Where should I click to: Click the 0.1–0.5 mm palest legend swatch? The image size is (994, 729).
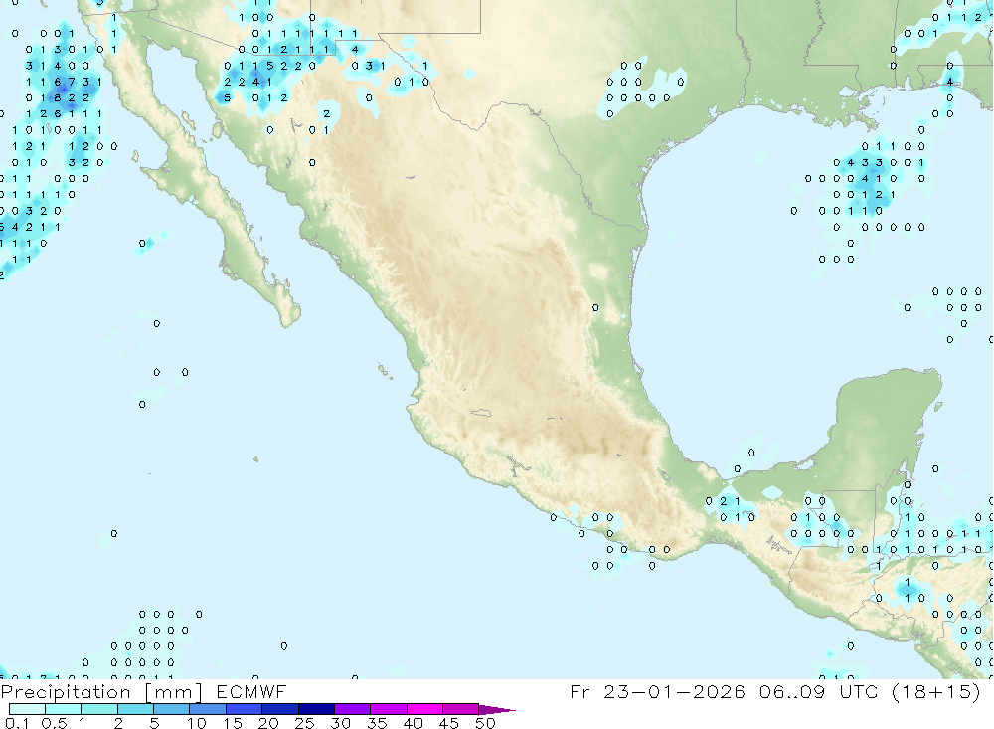(27, 709)
